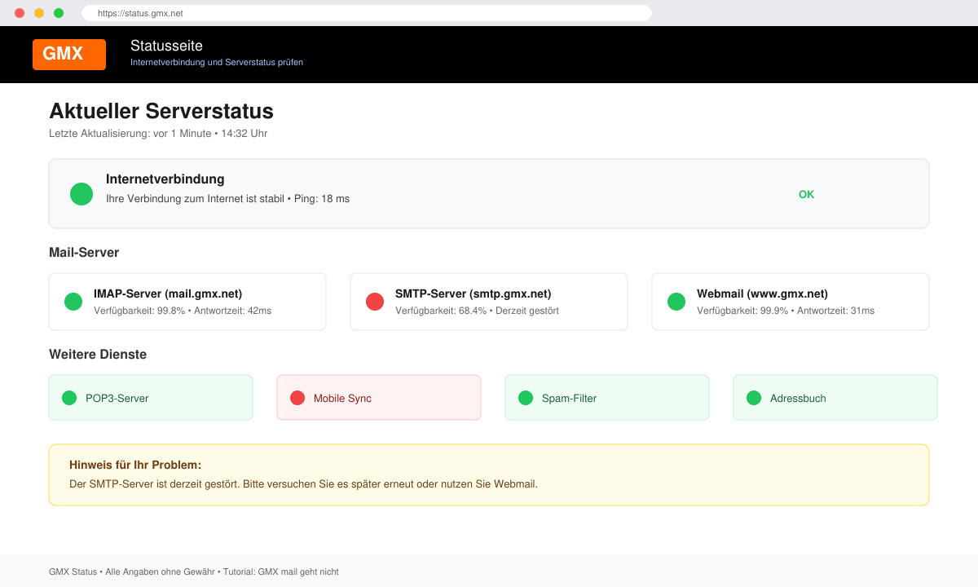Click the Internetverbindung heading
This screenshot has height=587, width=978.
pos(165,179)
